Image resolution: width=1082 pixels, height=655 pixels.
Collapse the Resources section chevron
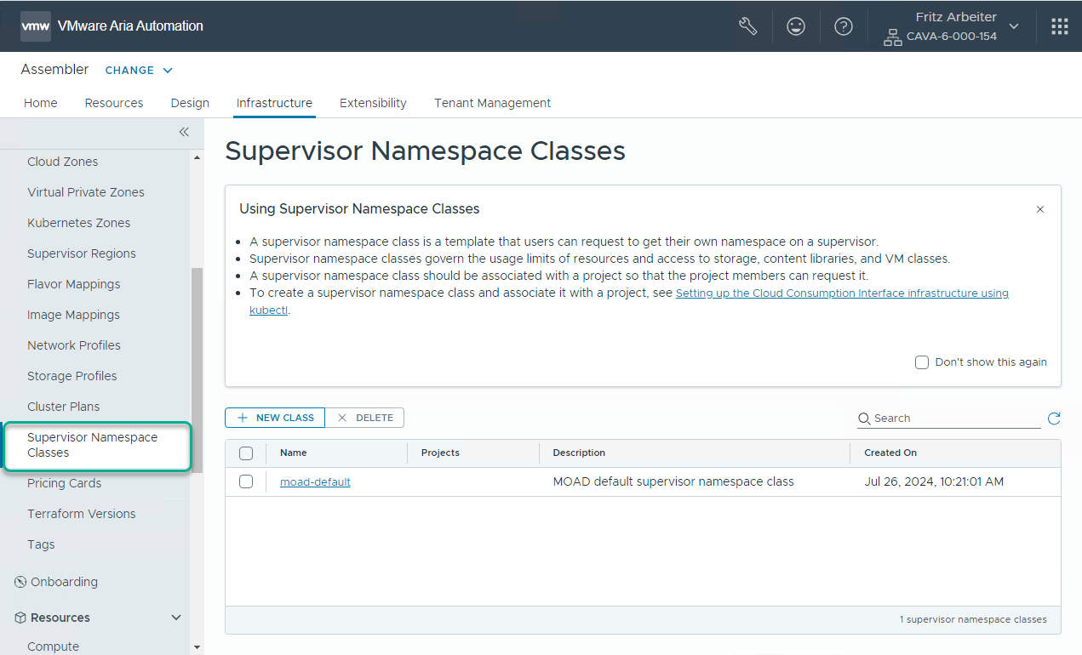(x=176, y=618)
